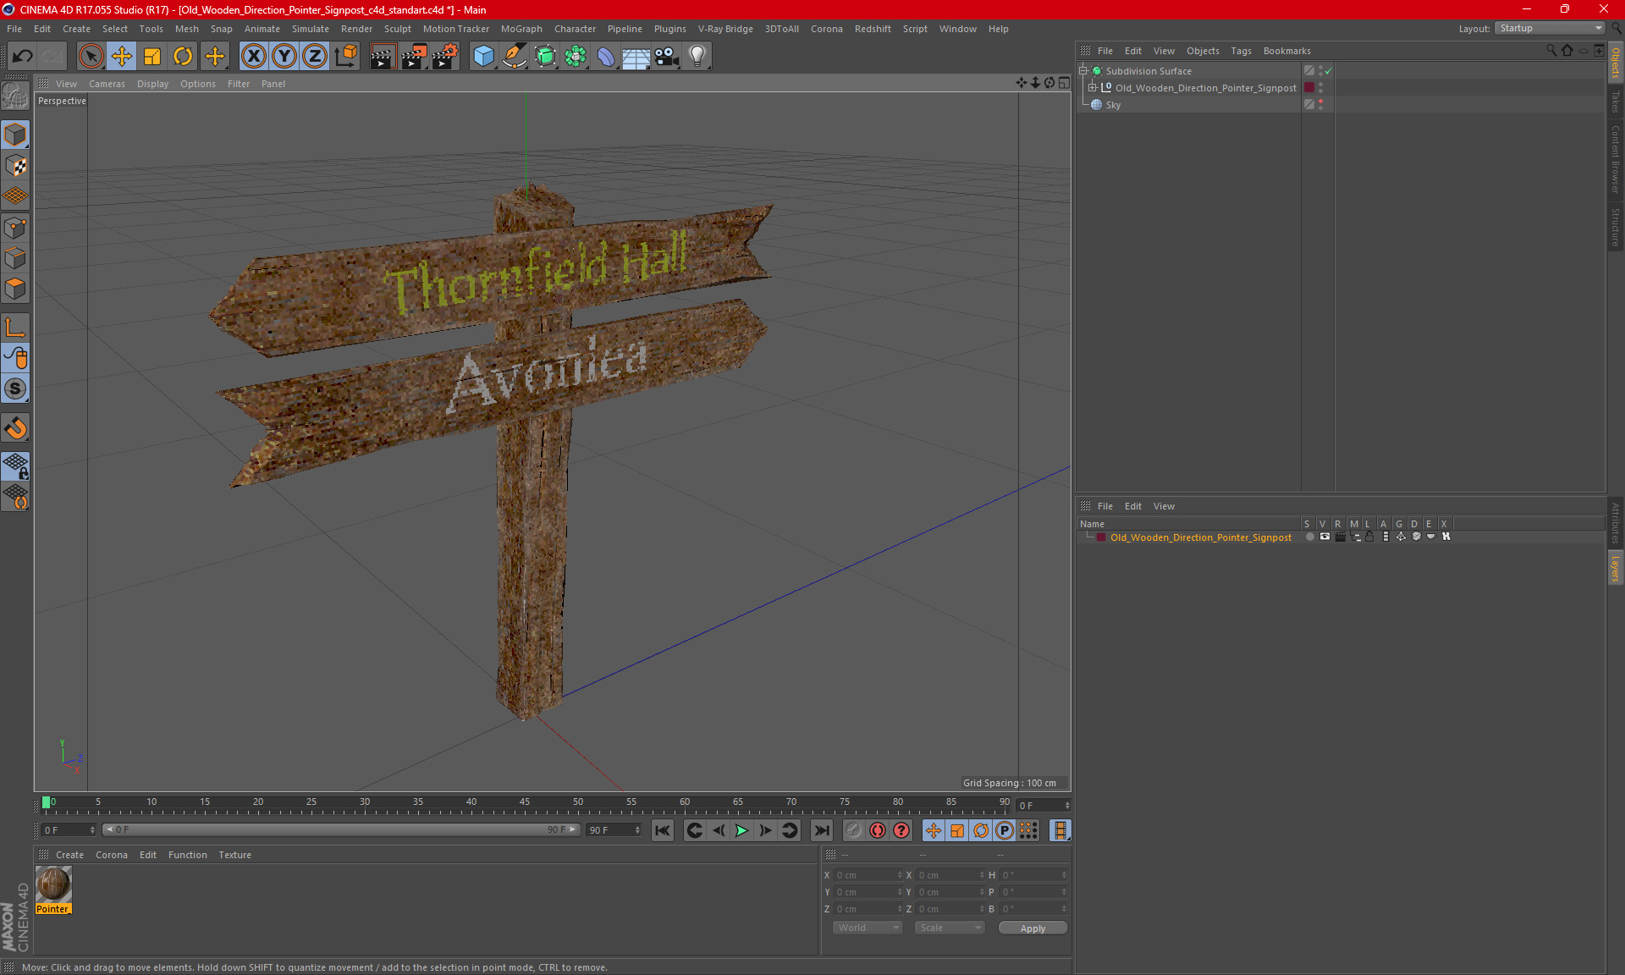Image resolution: width=1625 pixels, height=975 pixels.
Task: Open the MoGraph menu
Action: click(x=521, y=29)
